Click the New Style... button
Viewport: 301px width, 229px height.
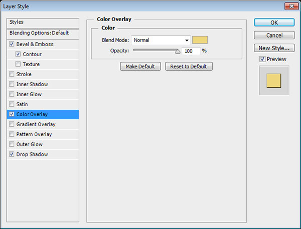[x=274, y=48]
